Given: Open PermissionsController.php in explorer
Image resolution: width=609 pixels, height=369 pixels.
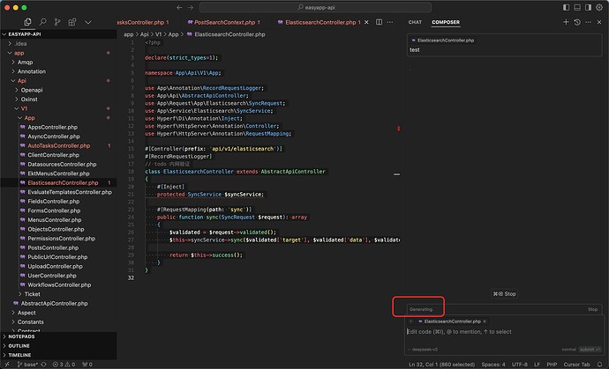Looking at the screenshot, I should tap(58, 239).
